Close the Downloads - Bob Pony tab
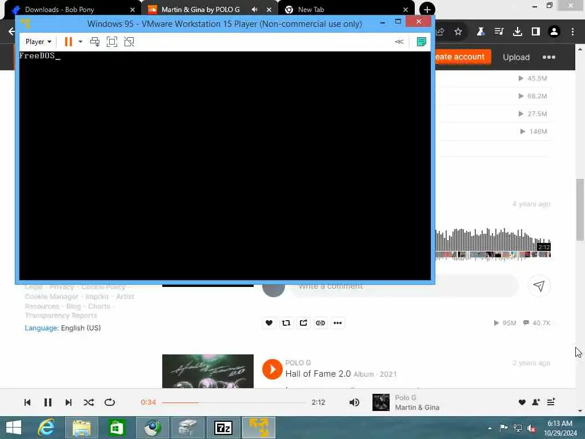Image resolution: width=585 pixels, height=439 pixels. 133,10
